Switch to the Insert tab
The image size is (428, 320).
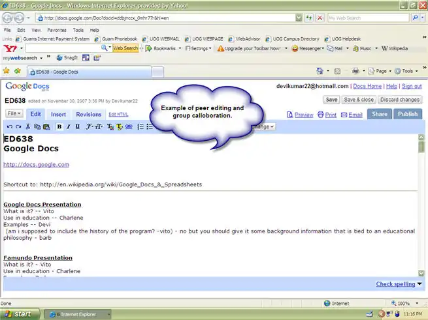pos(58,115)
